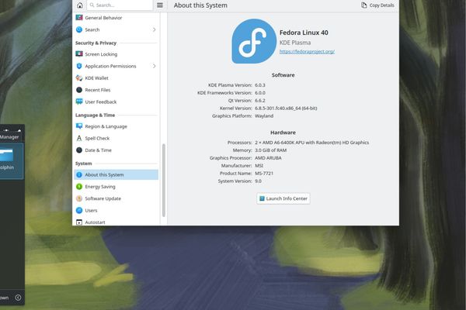Screen dimensions: 466x310
Task: Click the Region & Language icon
Action: tap(79, 126)
